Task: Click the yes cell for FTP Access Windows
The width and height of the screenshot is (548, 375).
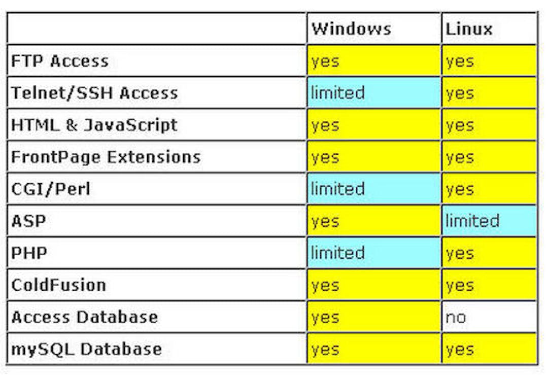Action: (373, 60)
